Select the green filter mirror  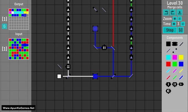(175, 77)
